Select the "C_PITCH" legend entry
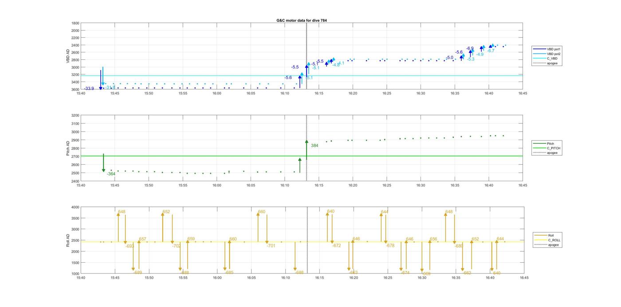 click(546, 148)
